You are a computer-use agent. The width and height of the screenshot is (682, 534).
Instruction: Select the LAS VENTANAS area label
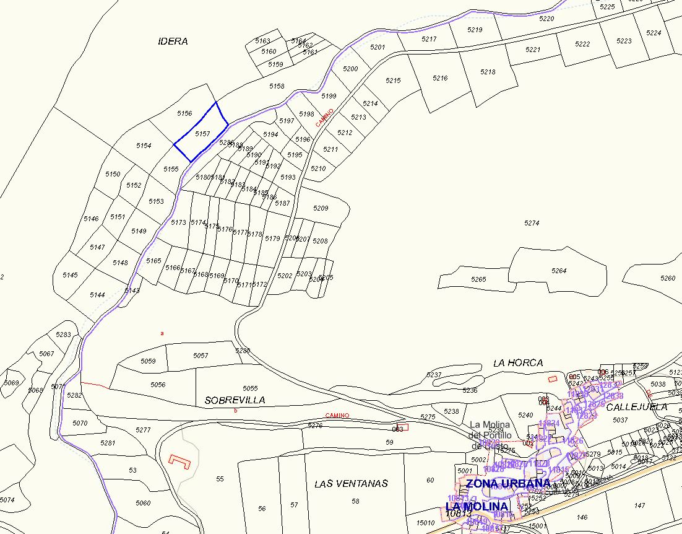(350, 484)
